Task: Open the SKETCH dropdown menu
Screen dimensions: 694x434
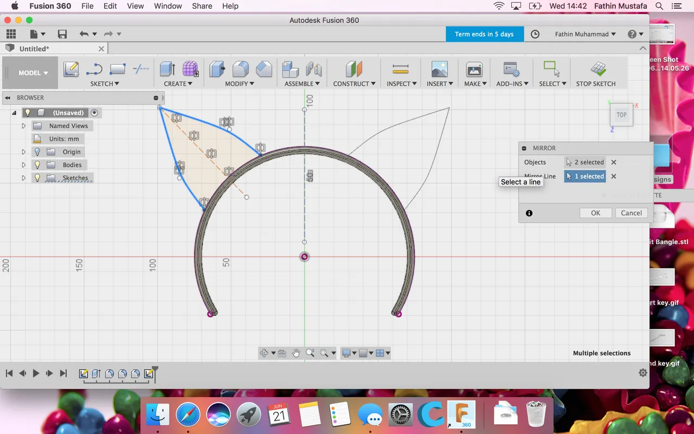Action: pyautogui.click(x=105, y=84)
